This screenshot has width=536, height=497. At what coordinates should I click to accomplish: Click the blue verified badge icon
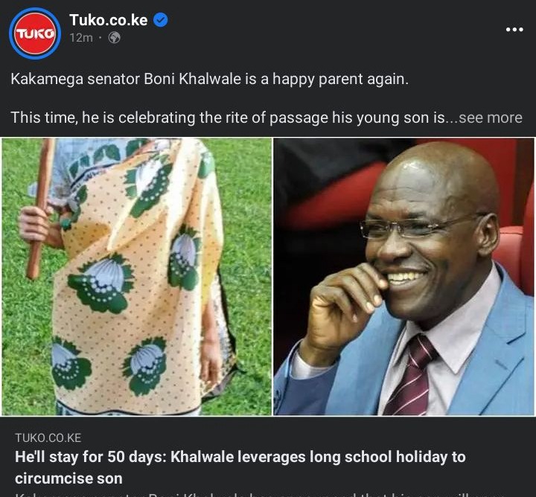point(160,20)
